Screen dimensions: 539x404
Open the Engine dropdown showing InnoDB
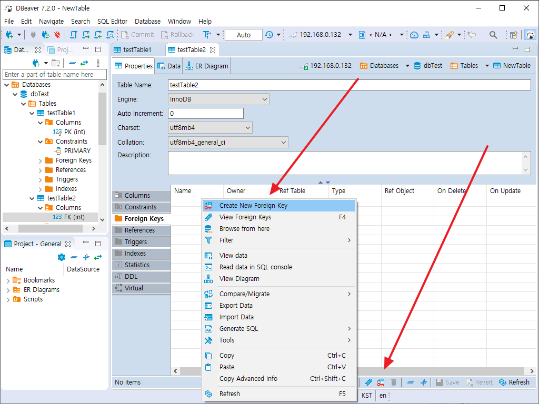(218, 99)
